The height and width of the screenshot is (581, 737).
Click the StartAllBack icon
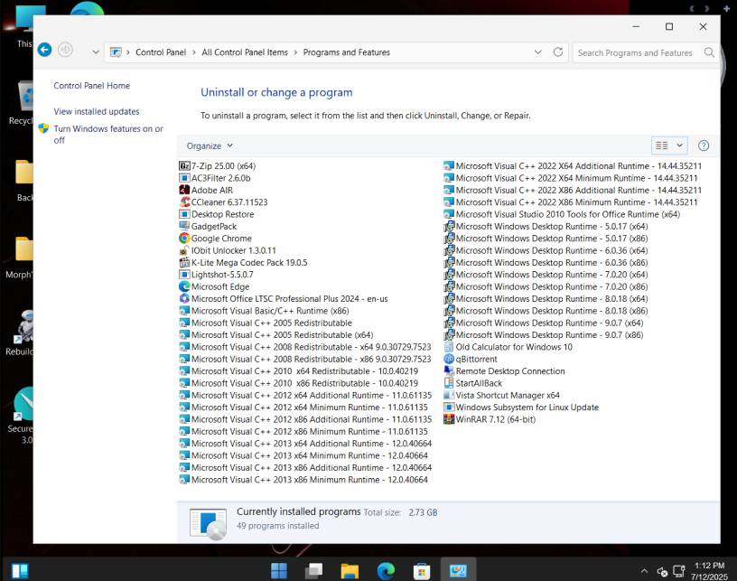449,383
